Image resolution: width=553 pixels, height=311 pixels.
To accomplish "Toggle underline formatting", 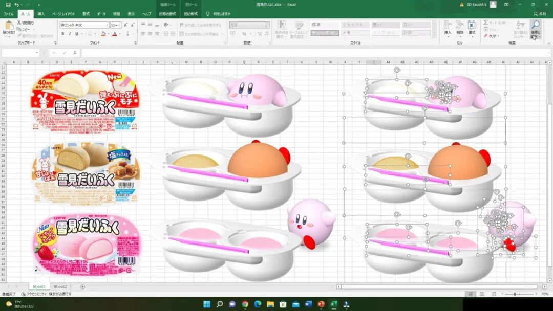I will tap(76, 34).
